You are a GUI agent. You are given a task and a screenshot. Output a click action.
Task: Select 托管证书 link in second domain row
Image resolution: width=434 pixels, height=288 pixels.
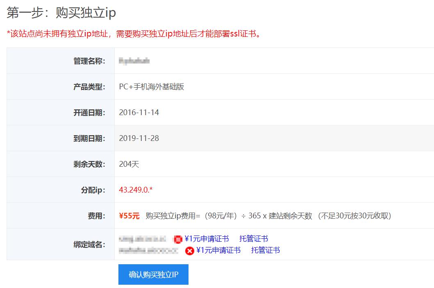266,250
